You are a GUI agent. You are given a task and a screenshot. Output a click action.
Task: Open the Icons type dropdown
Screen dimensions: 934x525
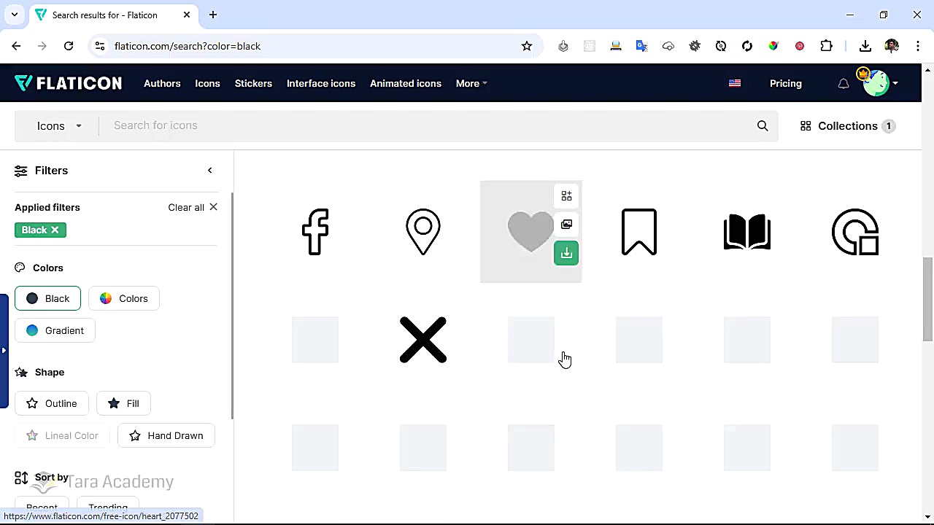click(x=59, y=126)
